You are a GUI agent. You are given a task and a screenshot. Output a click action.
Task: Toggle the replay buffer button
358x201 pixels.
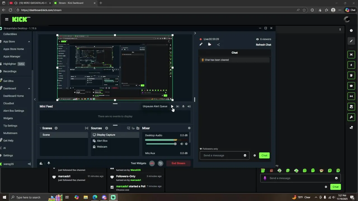pyautogui.click(x=160, y=163)
